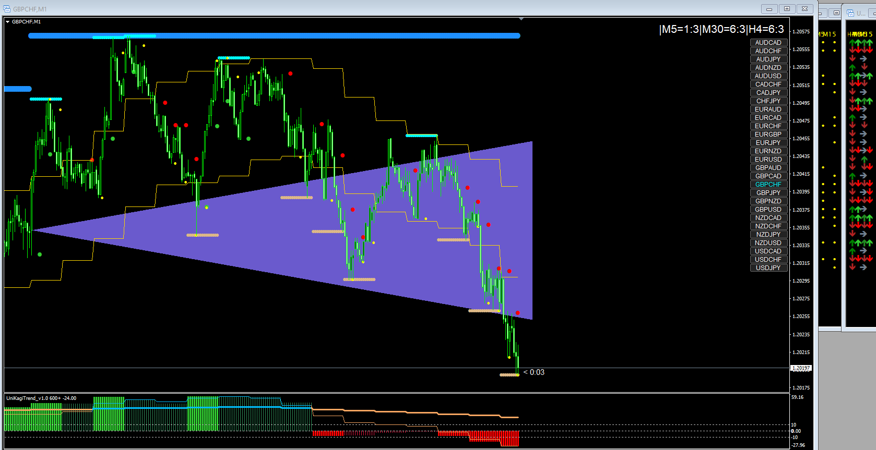Choose the NZDUSD pair button
This screenshot has height=450, width=876.
(x=768, y=243)
